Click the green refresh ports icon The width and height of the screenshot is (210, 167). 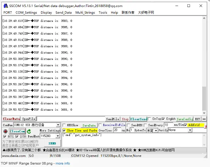[x=29, y=131]
